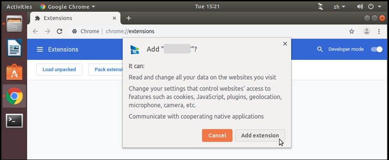389x160 pixels.
Task: Open the user profile avatar icon
Action: click(x=367, y=31)
